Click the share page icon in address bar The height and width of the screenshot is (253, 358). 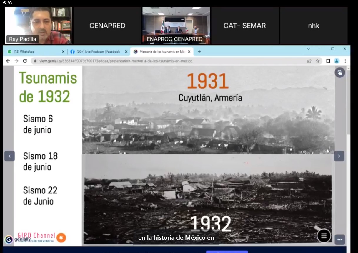tap(309, 61)
